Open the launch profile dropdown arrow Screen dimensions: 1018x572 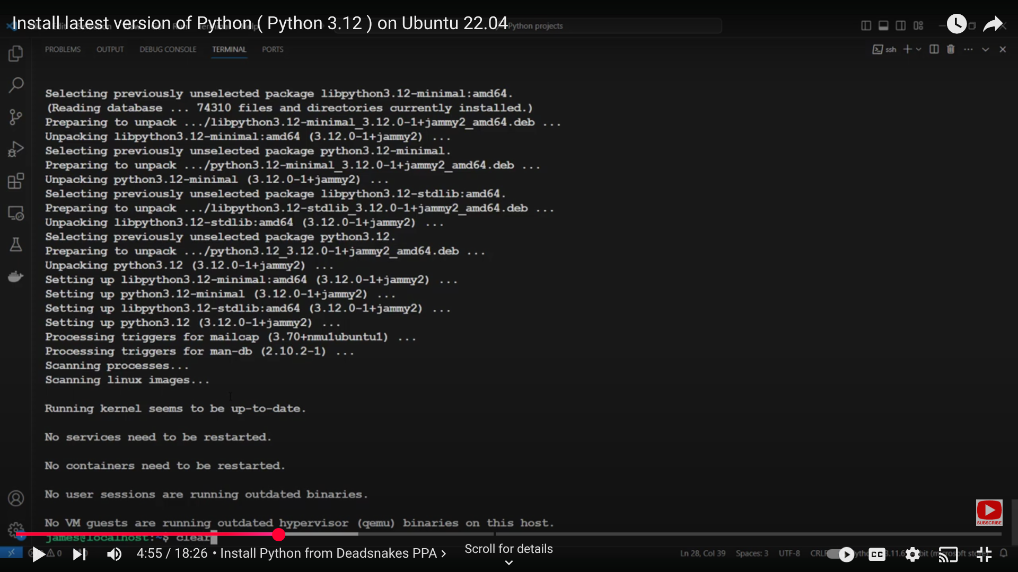pyautogui.click(x=919, y=49)
